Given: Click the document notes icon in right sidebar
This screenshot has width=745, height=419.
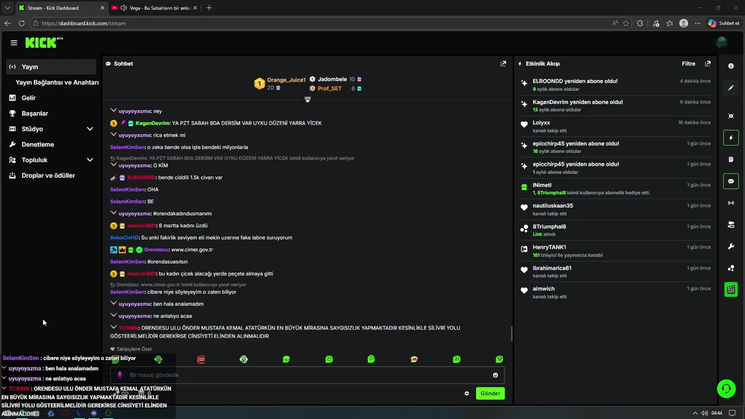Looking at the screenshot, I should coord(731,159).
